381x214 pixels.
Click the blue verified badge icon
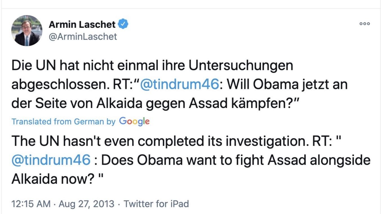(x=123, y=24)
